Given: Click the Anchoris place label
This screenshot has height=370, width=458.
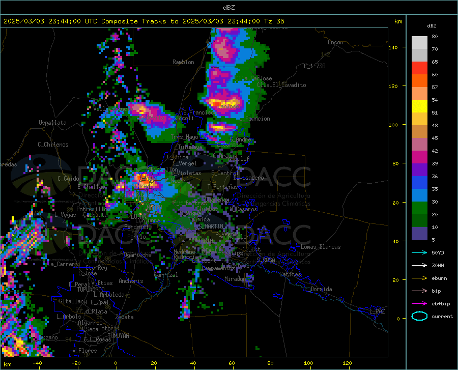Looking at the screenshot, I should tap(131, 281).
